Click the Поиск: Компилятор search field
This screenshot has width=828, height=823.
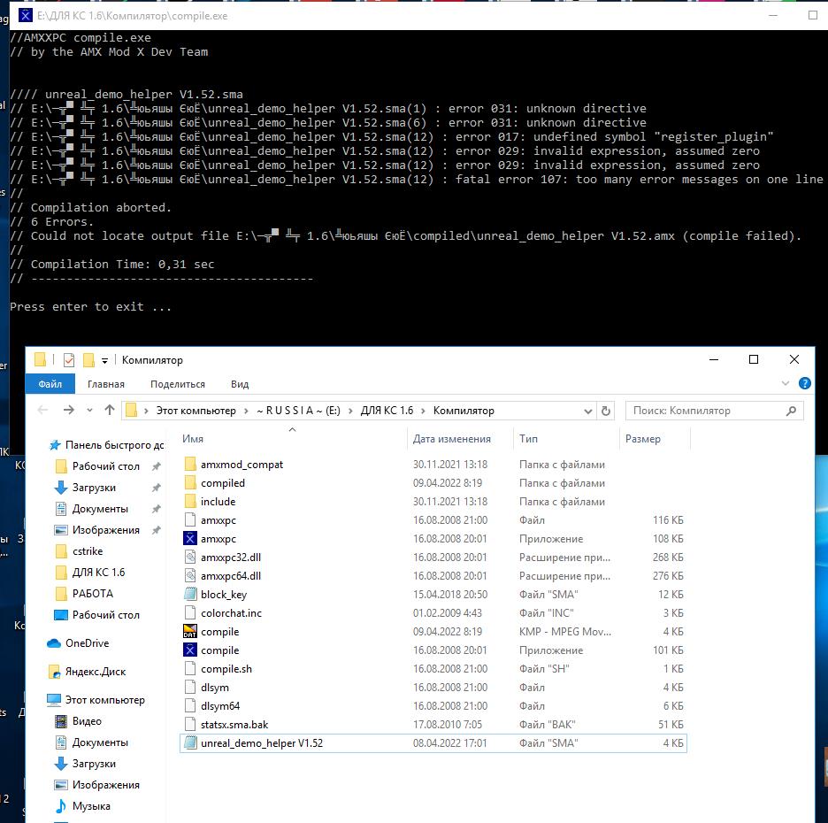714,411
